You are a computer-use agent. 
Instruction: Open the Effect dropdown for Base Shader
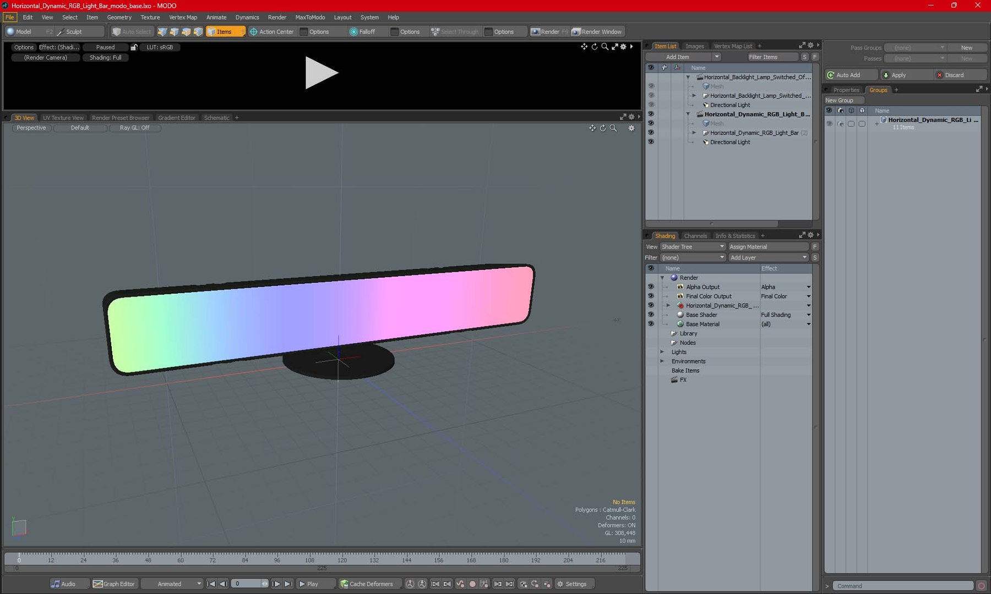coord(808,315)
